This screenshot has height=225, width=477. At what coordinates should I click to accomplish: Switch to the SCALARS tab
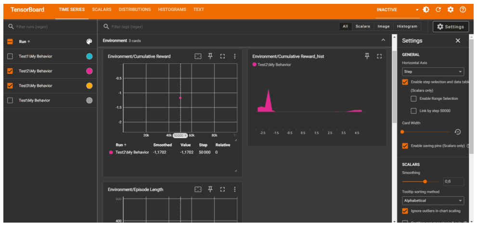point(102,10)
